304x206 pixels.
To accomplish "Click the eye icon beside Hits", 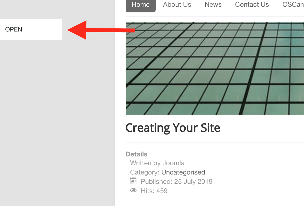I will [133, 191].
